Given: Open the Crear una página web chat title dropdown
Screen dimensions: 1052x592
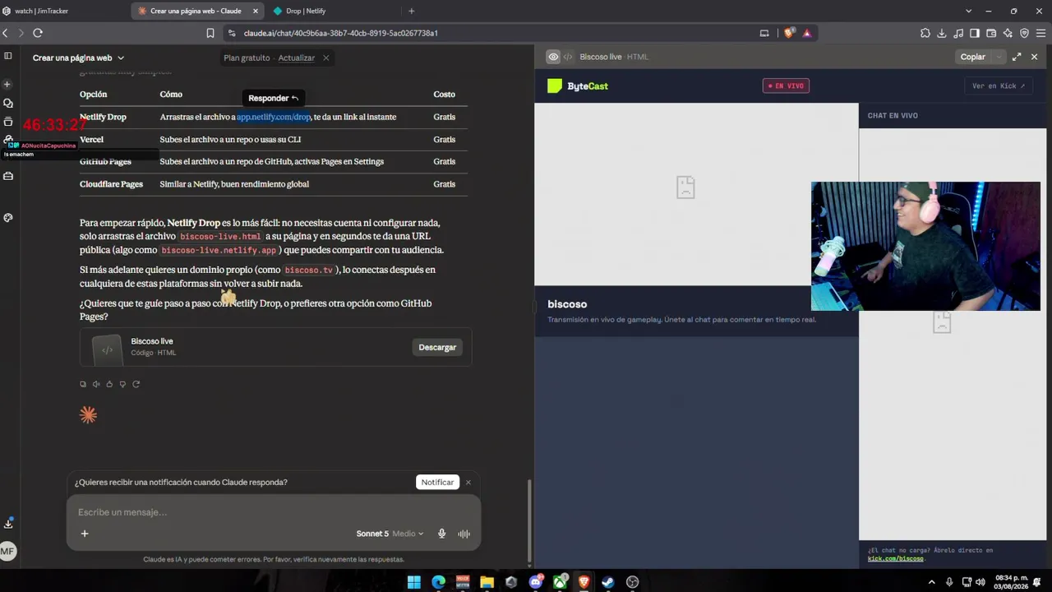Looking at the screenshot, I should click(x=78, y=58).
